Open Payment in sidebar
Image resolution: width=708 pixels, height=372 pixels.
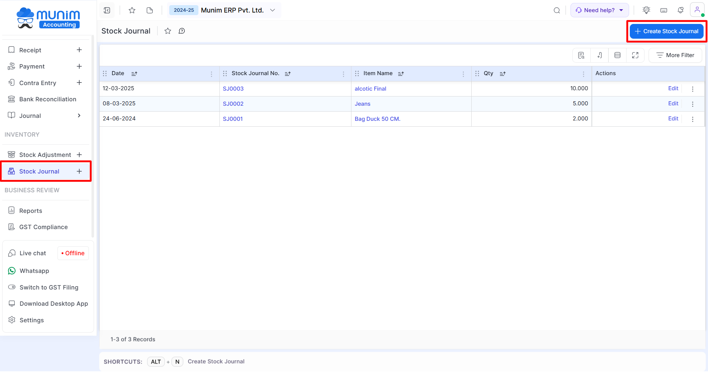coord(32,66)
